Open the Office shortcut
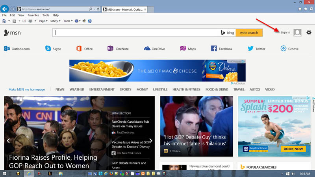 [84, 49]
